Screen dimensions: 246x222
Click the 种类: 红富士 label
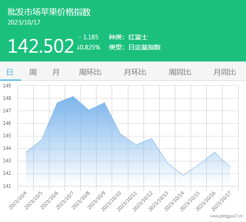128,37
